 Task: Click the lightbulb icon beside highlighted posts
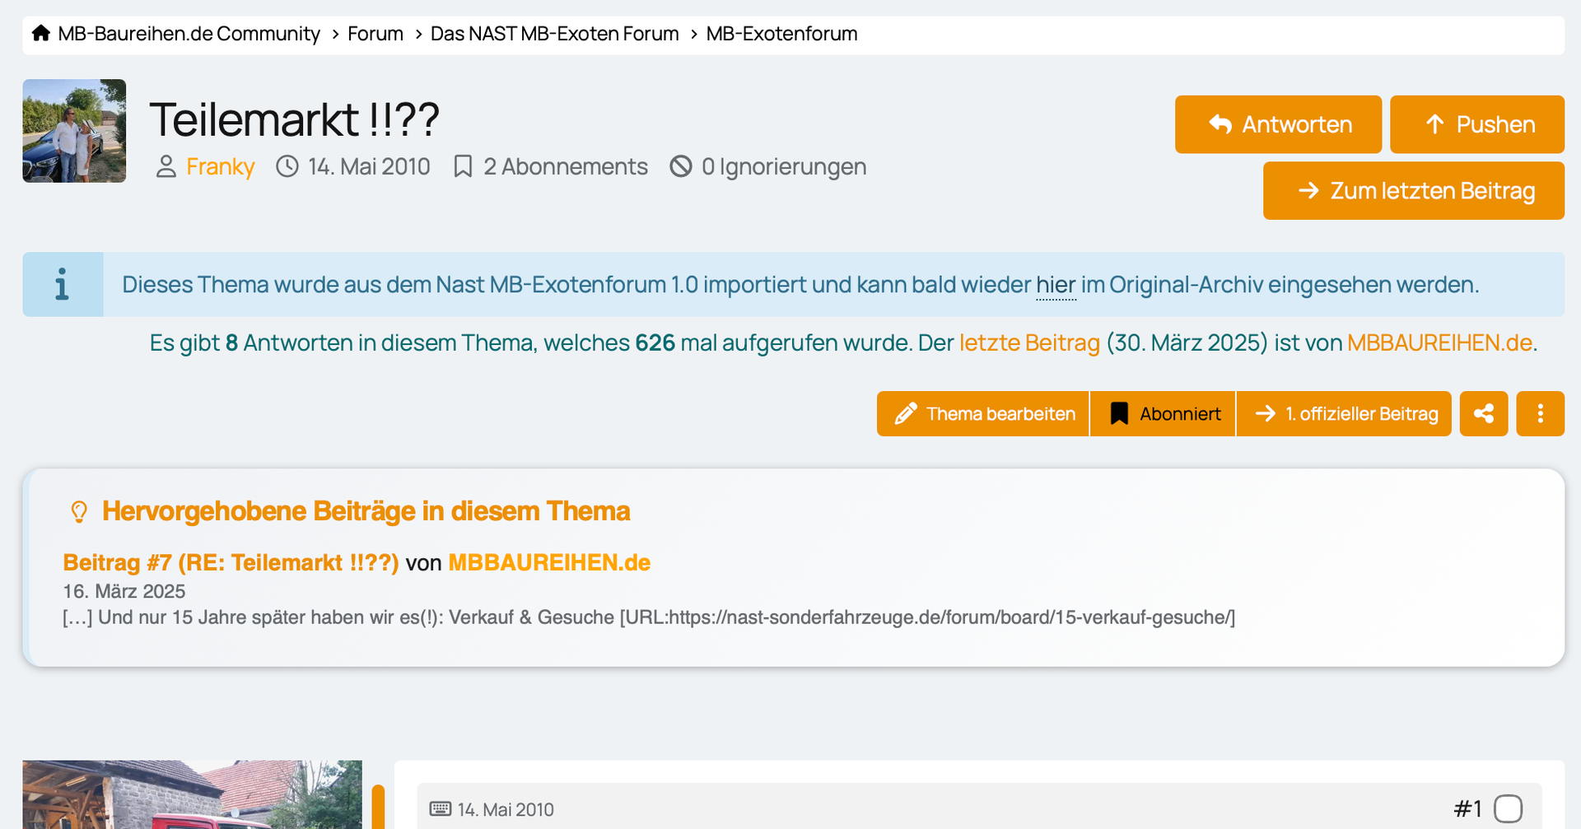pos(79,512)
